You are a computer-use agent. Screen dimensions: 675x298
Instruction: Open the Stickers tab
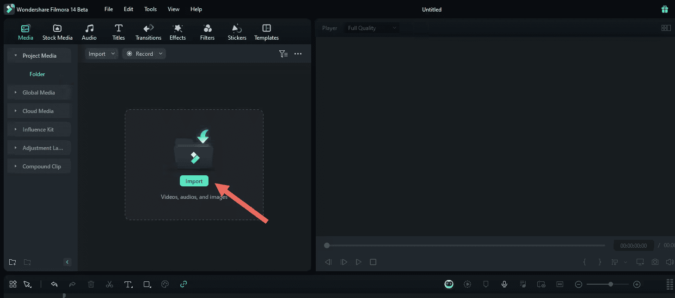[x=237, y=32]
